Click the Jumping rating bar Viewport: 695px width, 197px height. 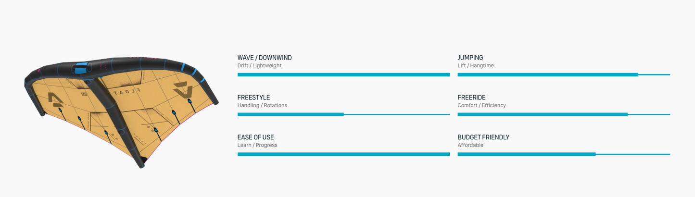coord(564,74)
